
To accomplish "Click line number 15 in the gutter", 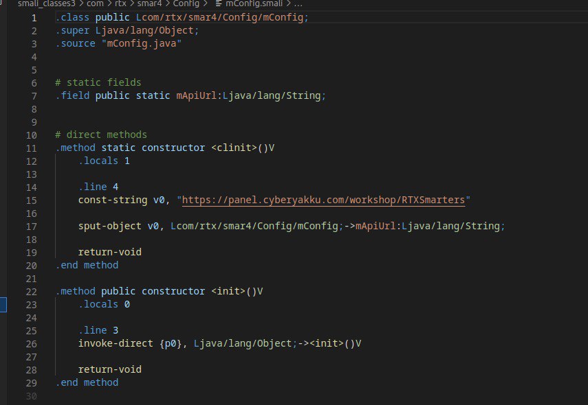I will 30,200.
